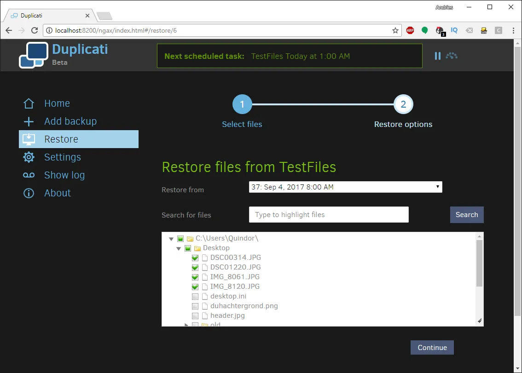Toggle the Desktop folder checkbox

(x=188, y=248)
